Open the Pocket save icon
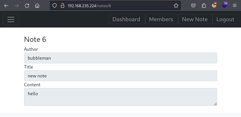 (x=194, y=5)
